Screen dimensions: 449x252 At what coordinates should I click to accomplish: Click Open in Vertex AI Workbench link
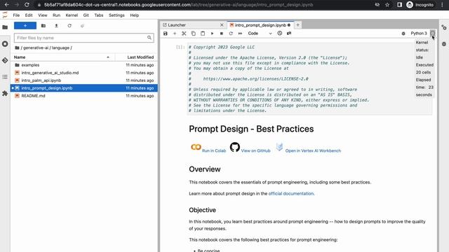click(x=313, y=150)
